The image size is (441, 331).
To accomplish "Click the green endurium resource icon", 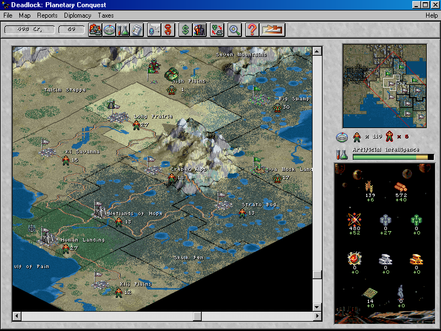I will (x=417, y=220).
